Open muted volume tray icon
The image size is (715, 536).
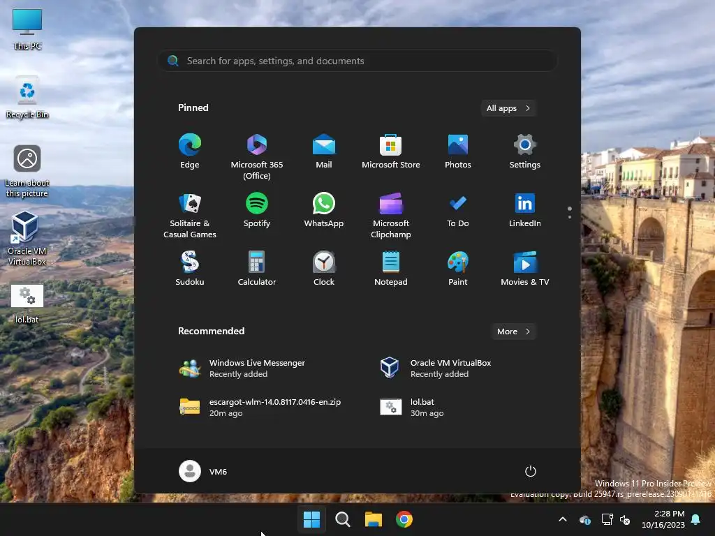pos(625,519)
